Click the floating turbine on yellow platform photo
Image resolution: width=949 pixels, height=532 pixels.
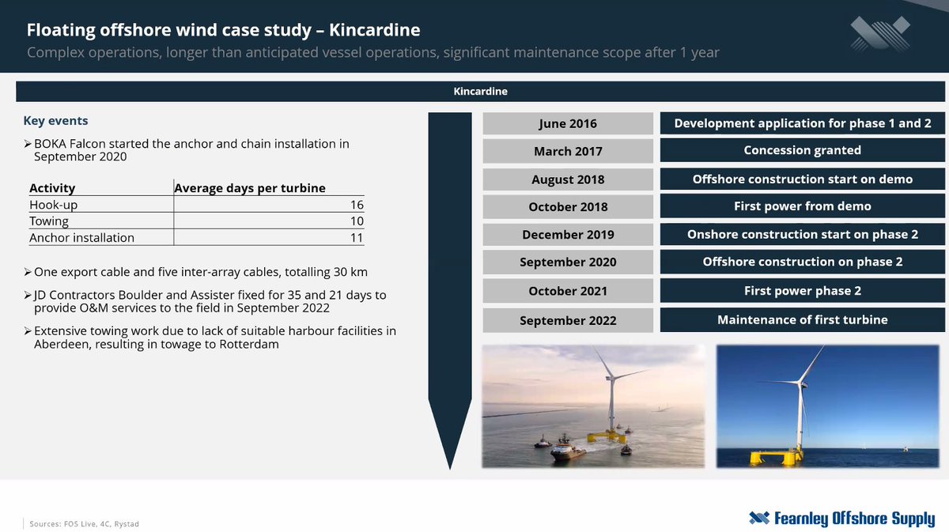tap(829, 406)
